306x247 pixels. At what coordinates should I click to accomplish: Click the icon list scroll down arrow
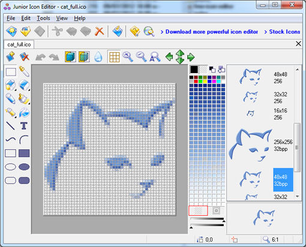[x=298, y=197]
